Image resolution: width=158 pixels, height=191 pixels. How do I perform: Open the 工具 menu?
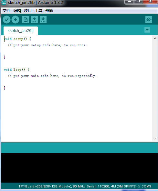[38, 11]
